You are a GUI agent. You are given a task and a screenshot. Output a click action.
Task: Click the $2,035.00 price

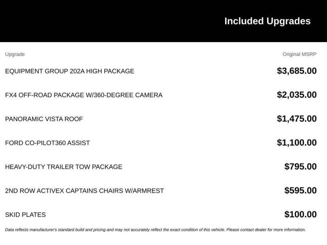(297, 95)
